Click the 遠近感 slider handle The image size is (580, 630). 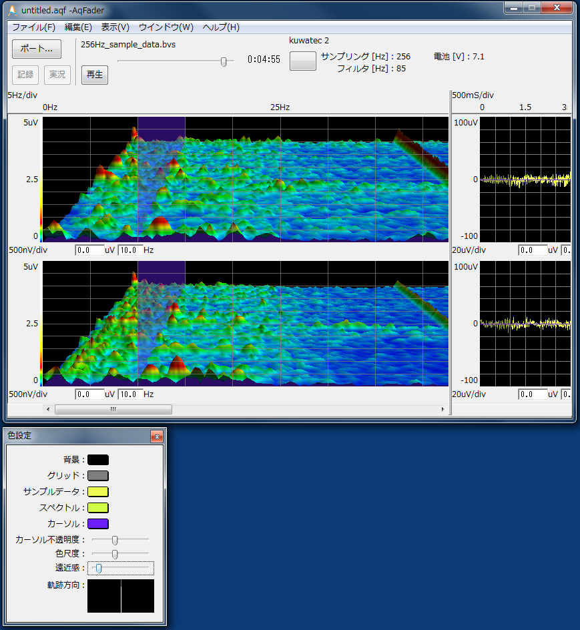(x=98, y=568)
